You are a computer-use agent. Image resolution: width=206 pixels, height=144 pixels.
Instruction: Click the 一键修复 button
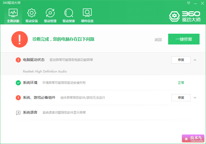(184, 39)
